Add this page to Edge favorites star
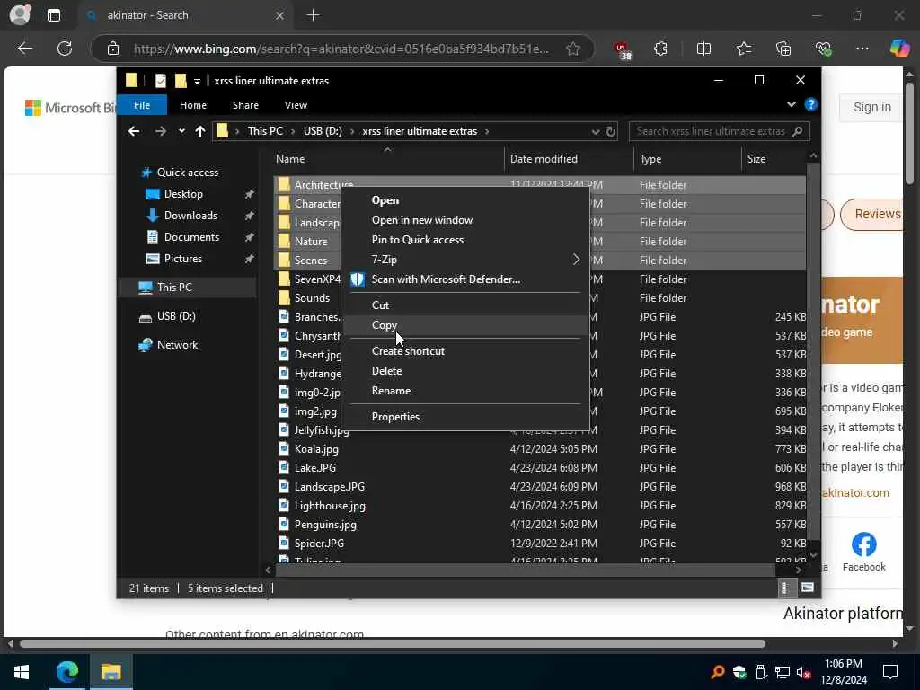This screenshot has width=920, height=690. pos(573,49)
